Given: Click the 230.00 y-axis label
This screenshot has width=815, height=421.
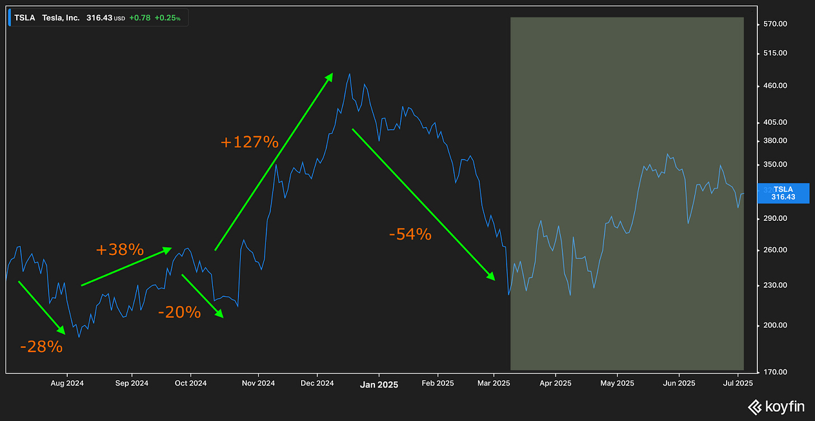Looking at the screenshot, I should click(x=775, y=286).
